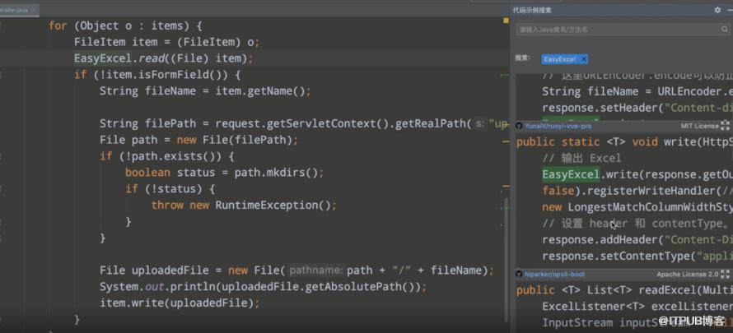The width and height of the screenshot is (733, 333).
Task: Click highlighted 'EasyExcel.write(response.getOu' result line
Action: 637,174
